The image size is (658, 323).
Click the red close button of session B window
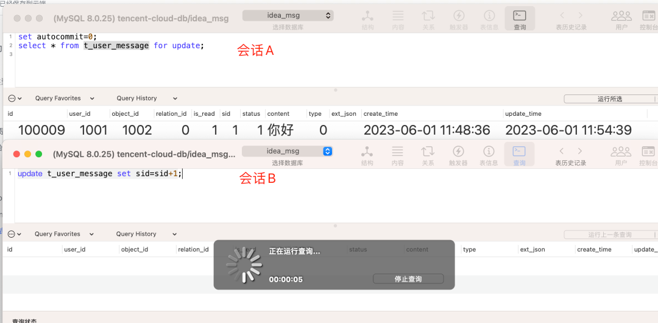pos(17,154)
